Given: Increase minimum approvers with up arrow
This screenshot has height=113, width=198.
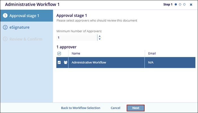Looking at the screenshot, I should 99,36.
